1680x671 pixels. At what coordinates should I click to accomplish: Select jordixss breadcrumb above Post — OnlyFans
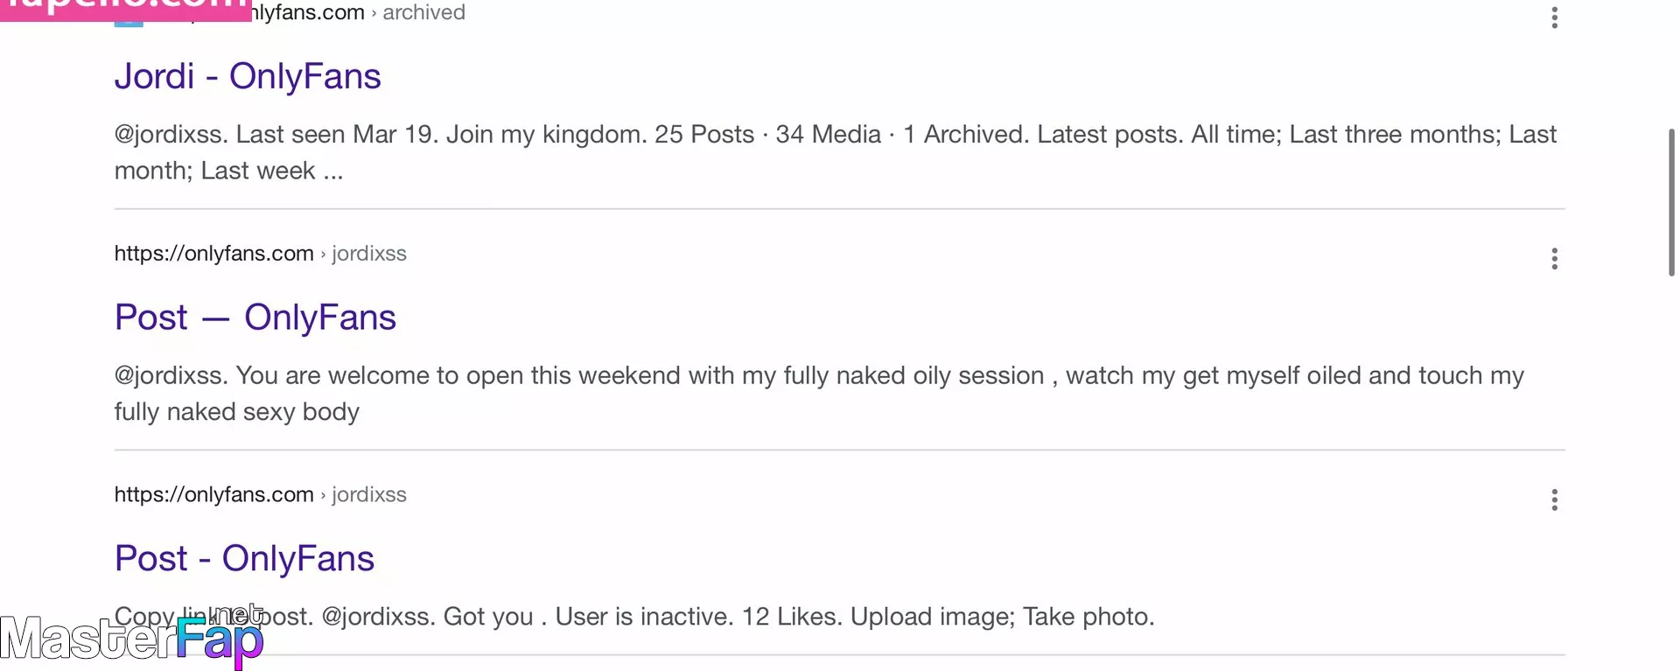pos(369,254)
